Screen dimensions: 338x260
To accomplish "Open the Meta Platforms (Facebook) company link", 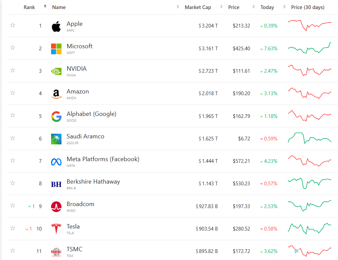I will coord(103,159).
